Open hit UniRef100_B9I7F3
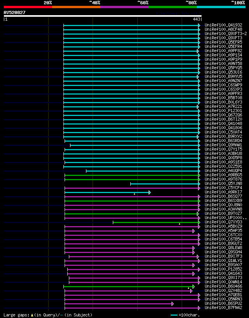Viewport: 249px width, 318px height. [223, 257]
